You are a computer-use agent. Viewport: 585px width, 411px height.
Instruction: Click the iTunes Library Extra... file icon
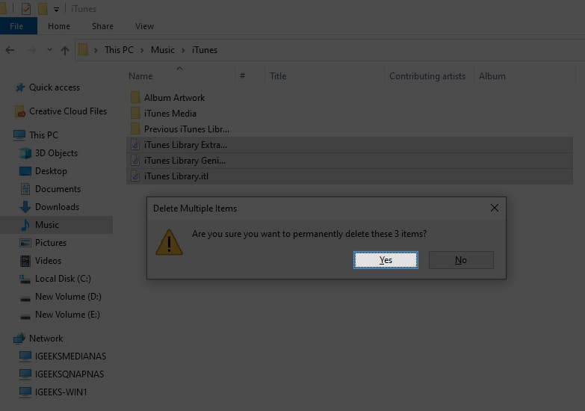pos(135,145)
